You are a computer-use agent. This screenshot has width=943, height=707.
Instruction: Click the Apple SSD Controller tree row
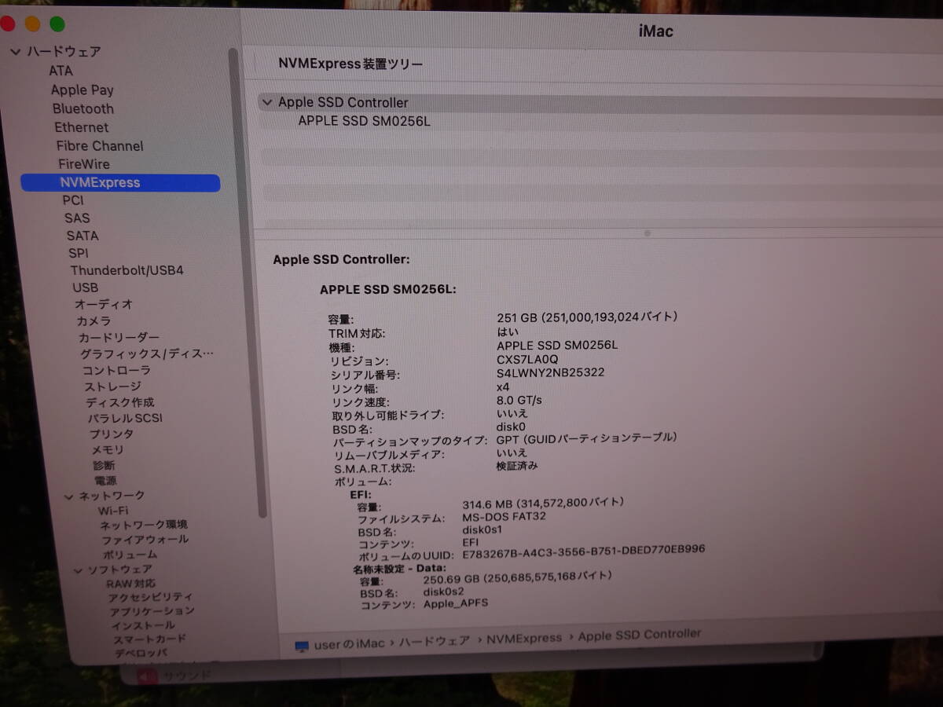click(601, 103)
